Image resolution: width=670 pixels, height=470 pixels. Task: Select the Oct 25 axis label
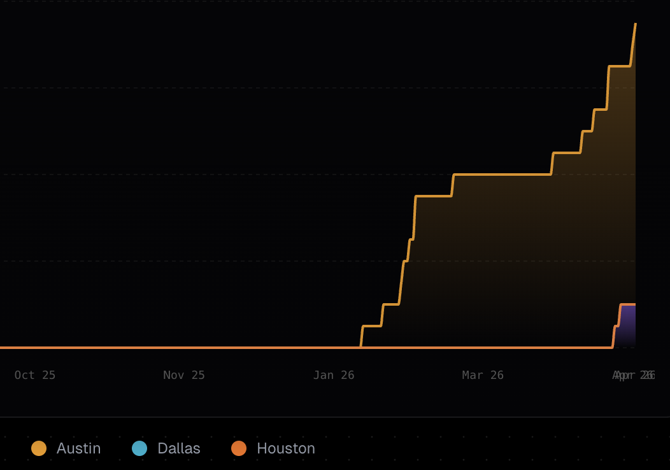coord(35,375)
